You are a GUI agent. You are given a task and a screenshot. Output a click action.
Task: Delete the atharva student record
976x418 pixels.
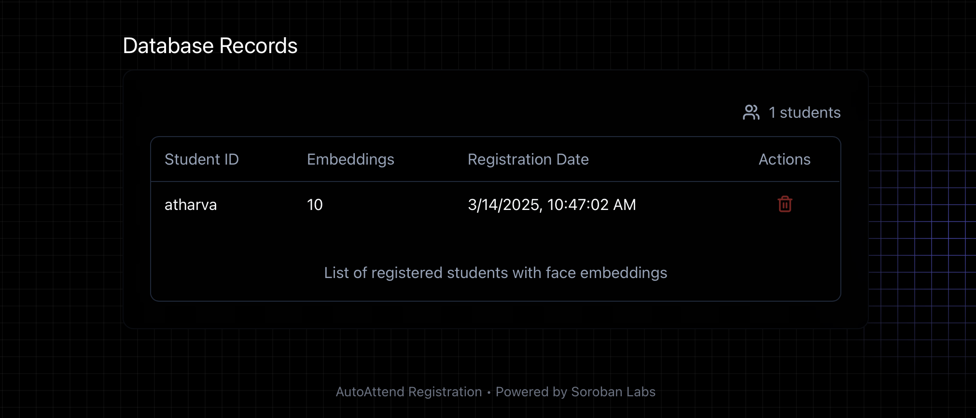[785, 204]
